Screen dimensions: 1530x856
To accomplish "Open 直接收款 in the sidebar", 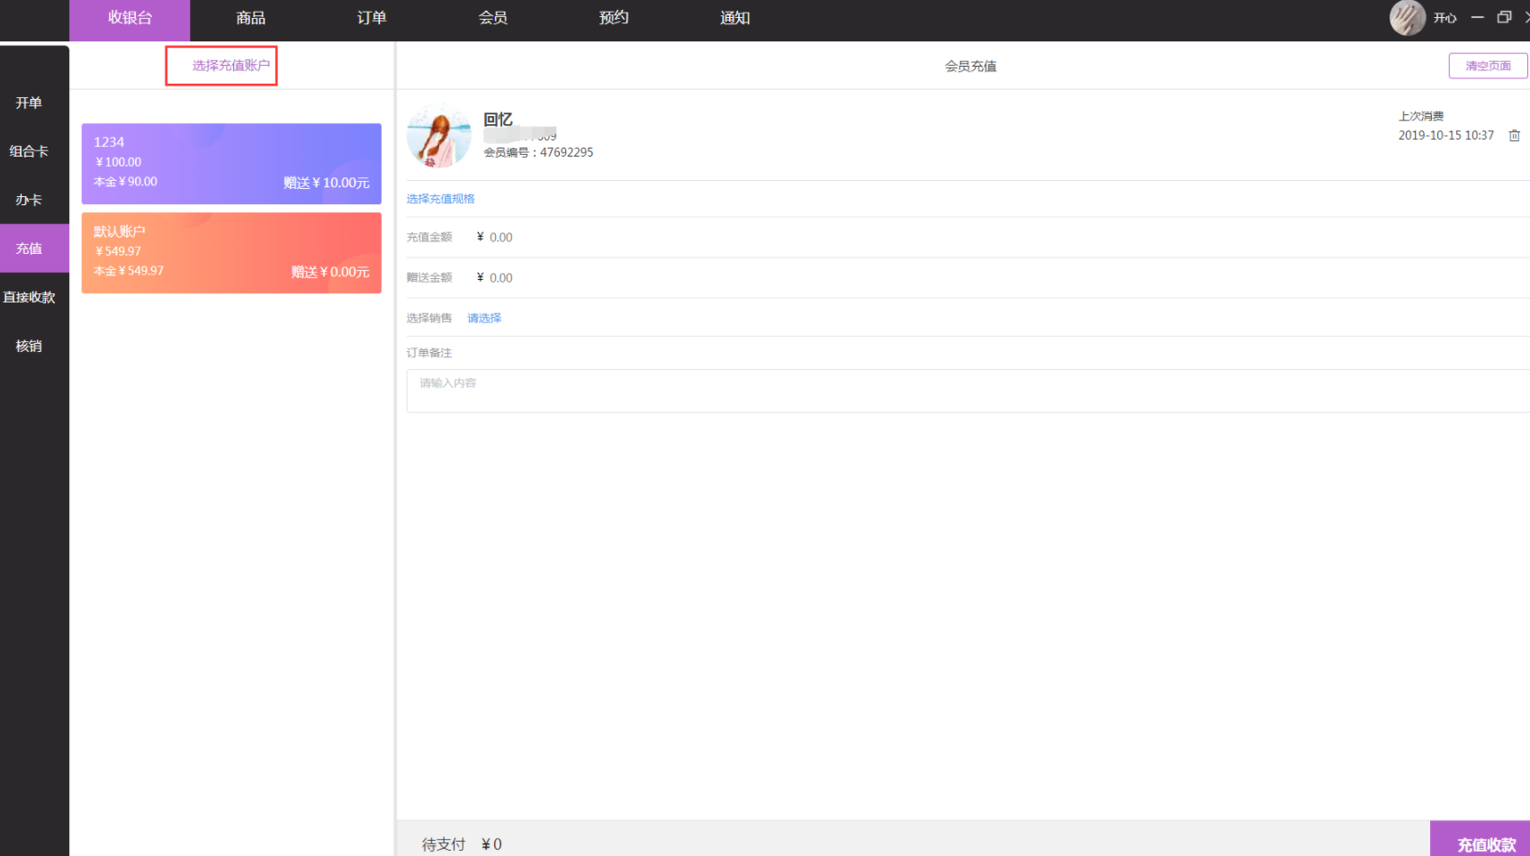I will (x=29, y=297).
